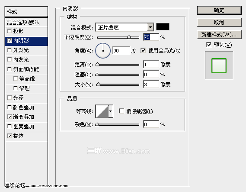The image size is (246, 192).
Task: Click the black shadow color swatch
Action: click(x=163, y=27)
